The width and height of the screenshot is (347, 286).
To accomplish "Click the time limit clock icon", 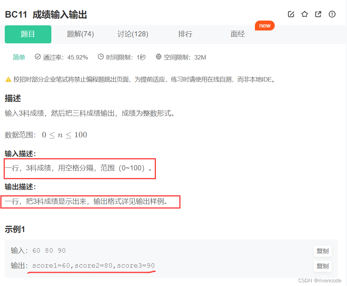I will point(101,57).
